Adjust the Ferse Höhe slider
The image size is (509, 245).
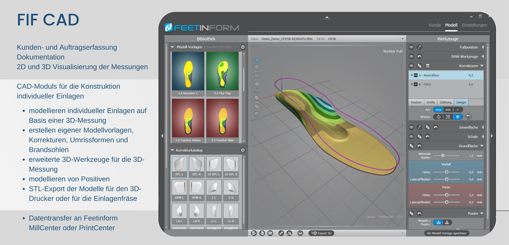446,195
